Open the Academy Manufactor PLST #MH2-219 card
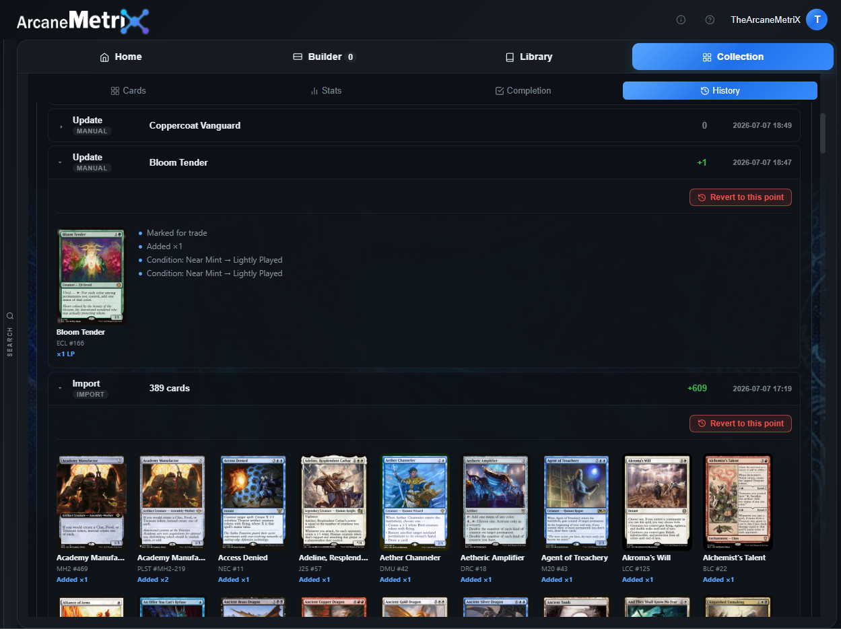The height and width of the screenshot is (629, 841). 172,502
